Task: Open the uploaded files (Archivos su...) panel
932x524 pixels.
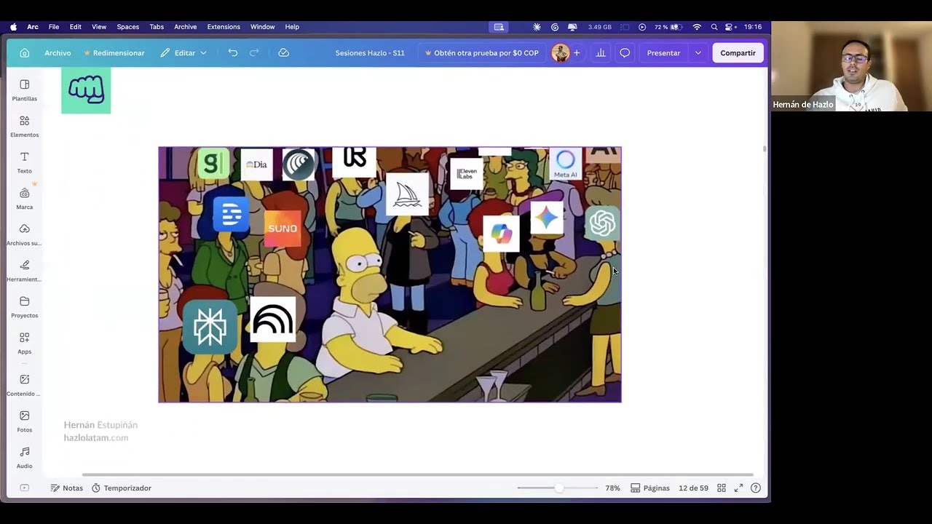Action: [x=24, y=235]
